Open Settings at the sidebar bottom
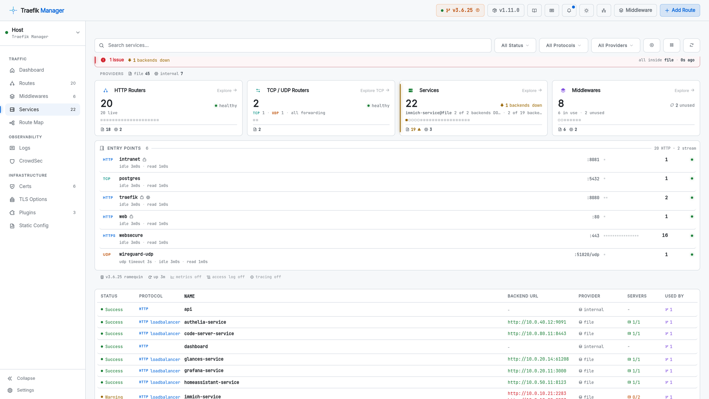The width and height of the screenshot is (709, 399). 21,391
